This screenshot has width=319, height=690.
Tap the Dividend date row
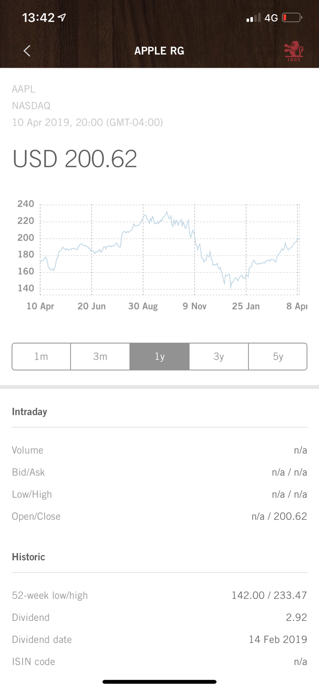pos(159,640)
